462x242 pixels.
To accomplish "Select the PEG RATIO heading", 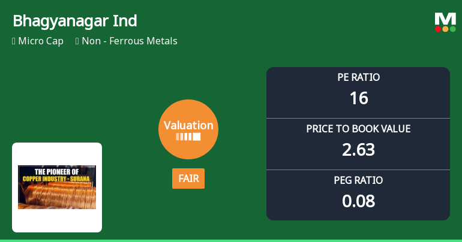I will [x=358, y=180].
